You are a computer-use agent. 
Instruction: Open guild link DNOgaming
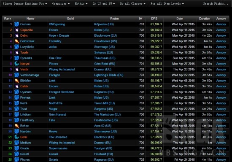click(x=57, y=24)
